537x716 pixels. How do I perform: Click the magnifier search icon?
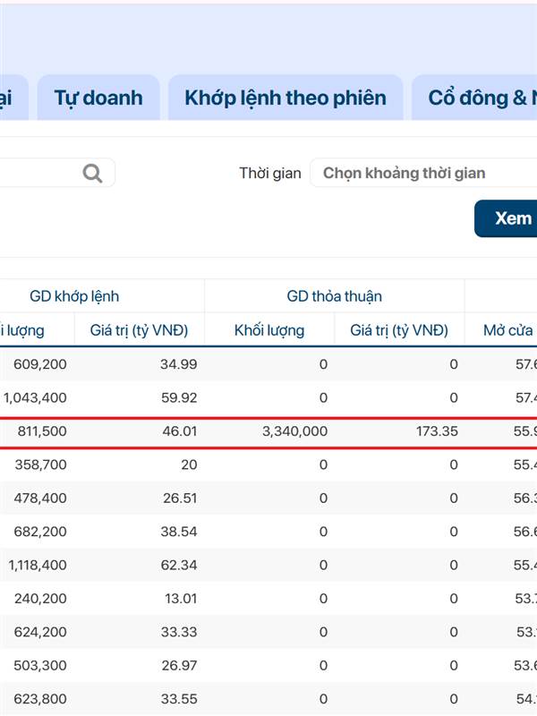coord(92,173)
